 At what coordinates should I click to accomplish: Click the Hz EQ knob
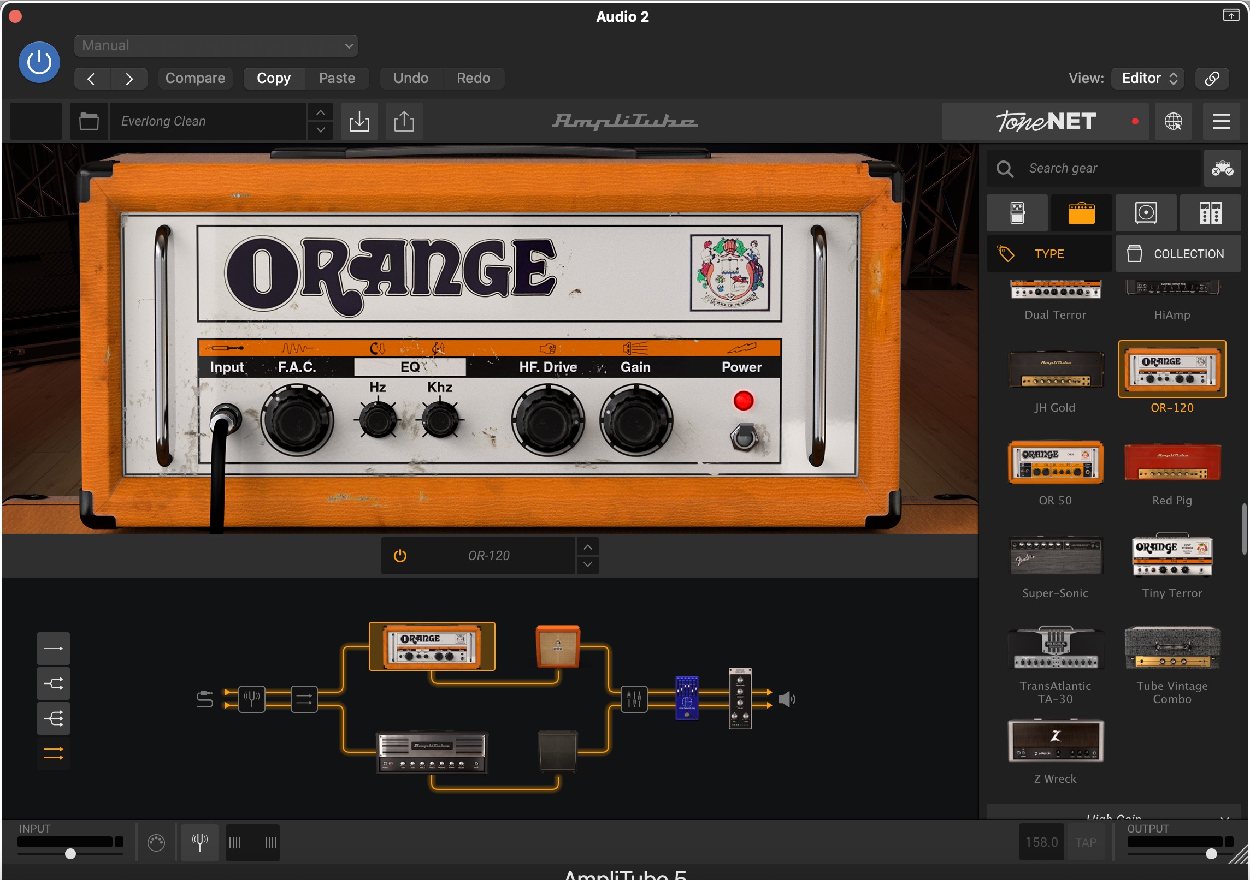(x=378, y=420)
